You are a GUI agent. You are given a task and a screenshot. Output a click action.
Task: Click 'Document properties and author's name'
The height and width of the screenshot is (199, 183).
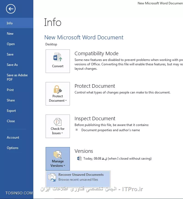tap(111, 130)
